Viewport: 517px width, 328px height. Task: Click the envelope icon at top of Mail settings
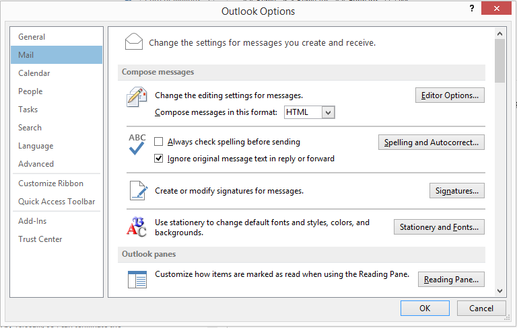point(134,42)
